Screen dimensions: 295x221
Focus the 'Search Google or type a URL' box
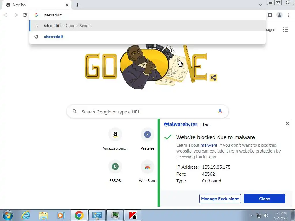click(x=147, y=112)
